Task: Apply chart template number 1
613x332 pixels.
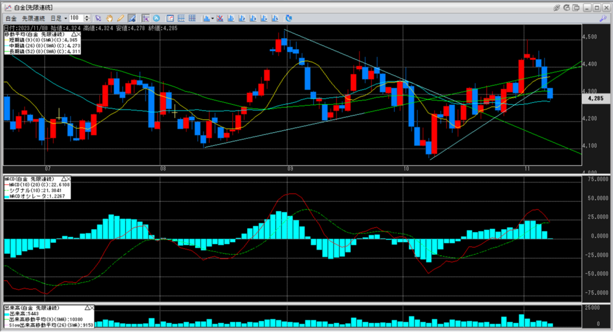Action: click(230, 19)
